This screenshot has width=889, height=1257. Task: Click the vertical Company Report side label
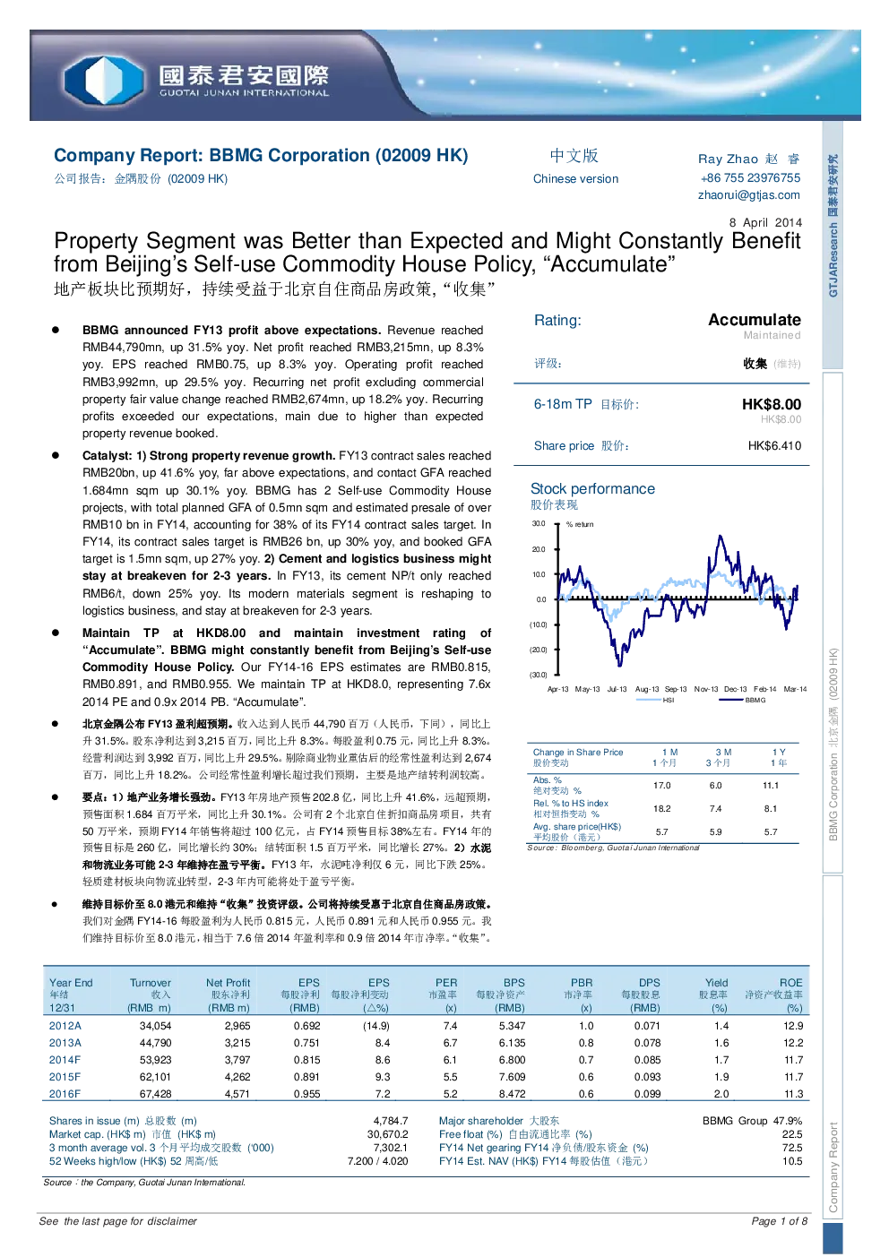pos(833,1167)
